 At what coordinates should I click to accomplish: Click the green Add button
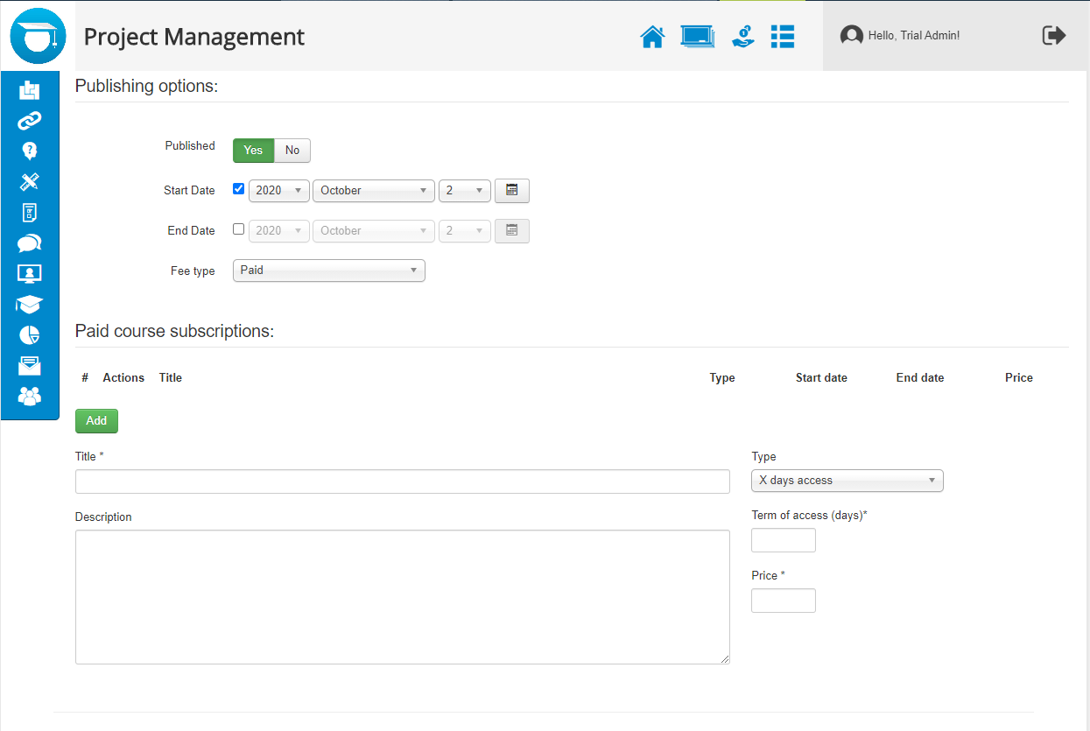[96, 421]
